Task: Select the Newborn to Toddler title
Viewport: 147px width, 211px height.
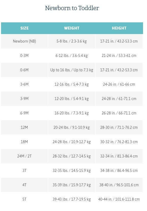Action: point(72,8)
